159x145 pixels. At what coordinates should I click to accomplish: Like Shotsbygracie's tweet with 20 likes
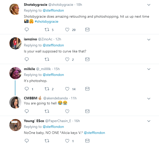point(67,30)
